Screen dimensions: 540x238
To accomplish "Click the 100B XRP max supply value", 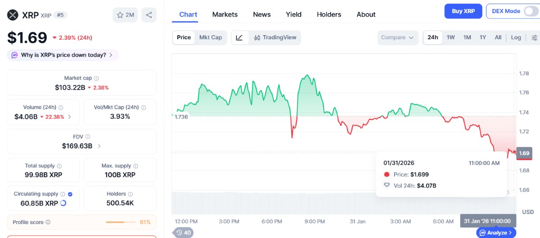I will point(120,175).
